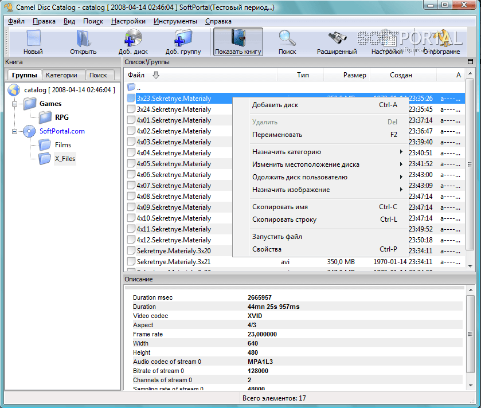Switch to the Группы tab

[25, 75]
